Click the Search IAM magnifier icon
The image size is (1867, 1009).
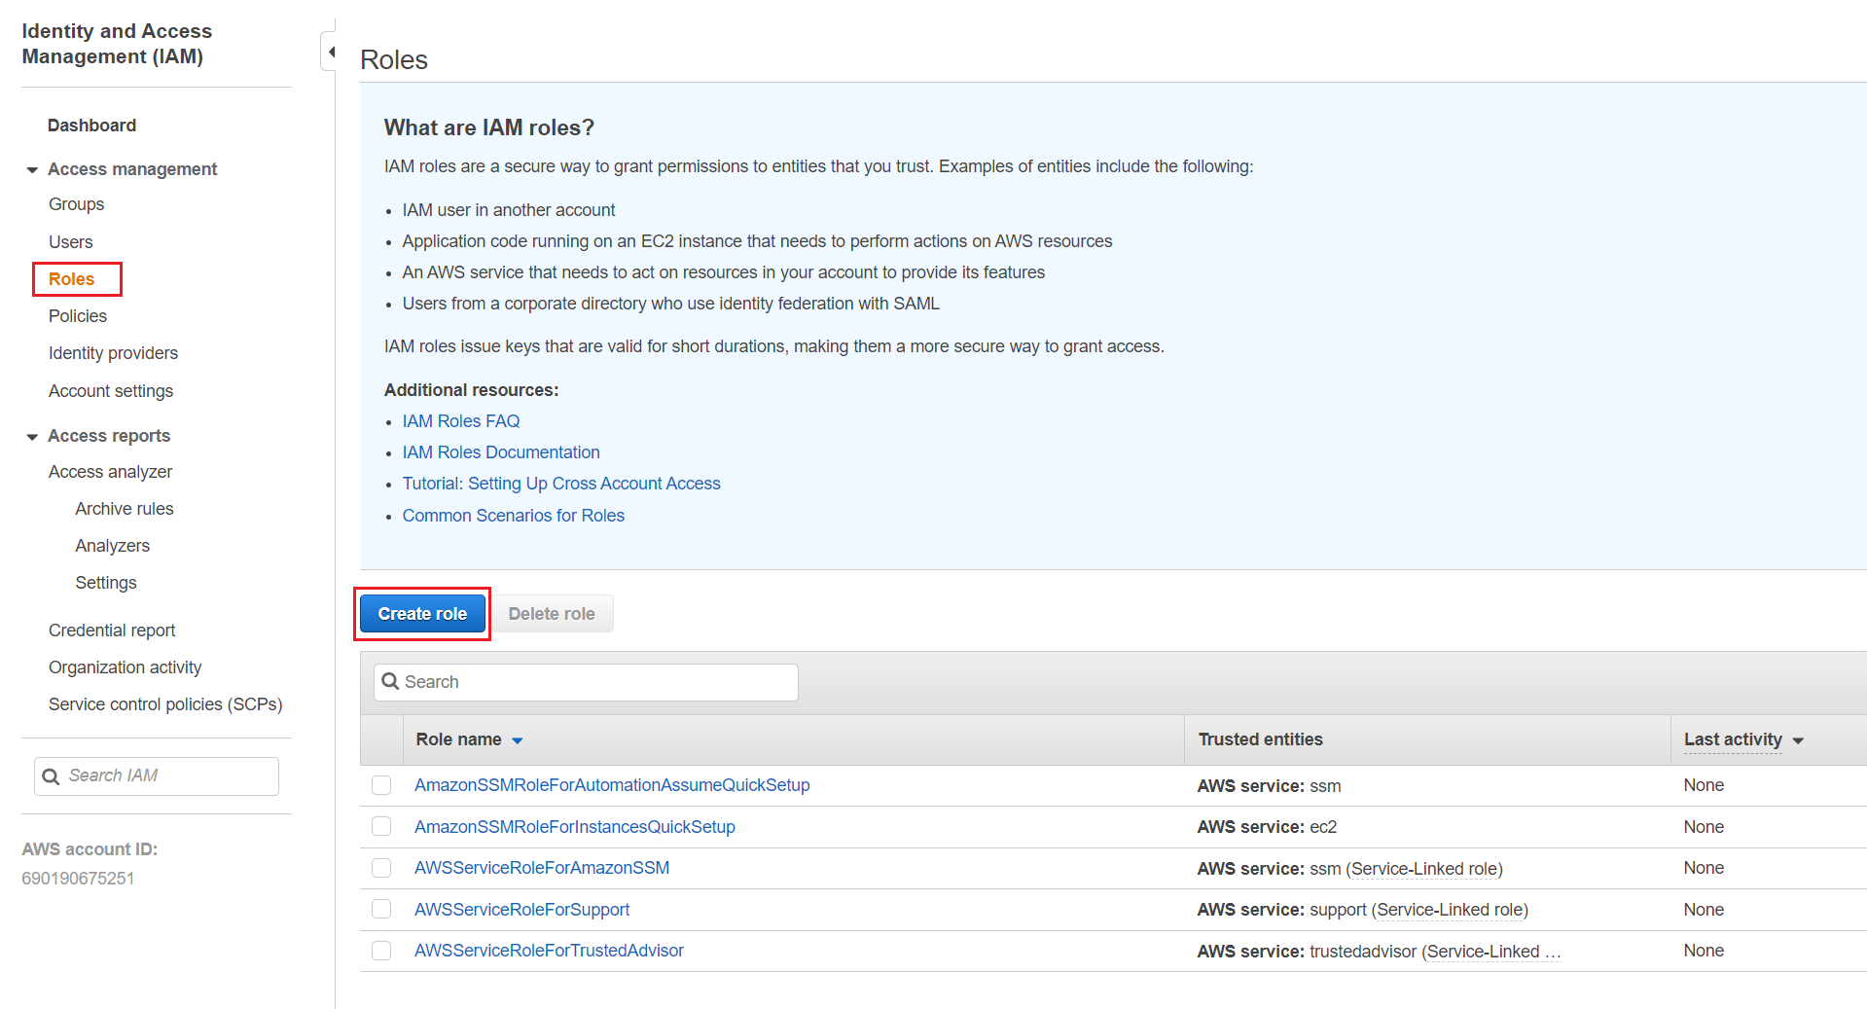(x=51, y=776)
